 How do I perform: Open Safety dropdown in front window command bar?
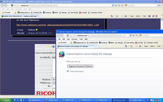(153, 46)
